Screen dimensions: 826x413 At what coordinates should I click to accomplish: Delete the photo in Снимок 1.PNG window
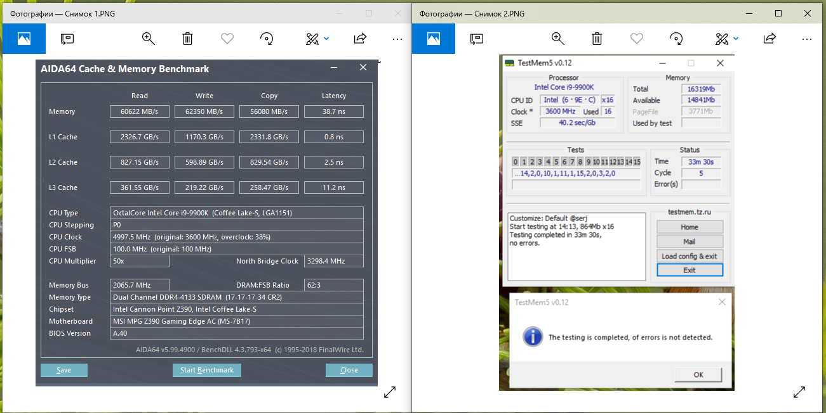point(187,39)
